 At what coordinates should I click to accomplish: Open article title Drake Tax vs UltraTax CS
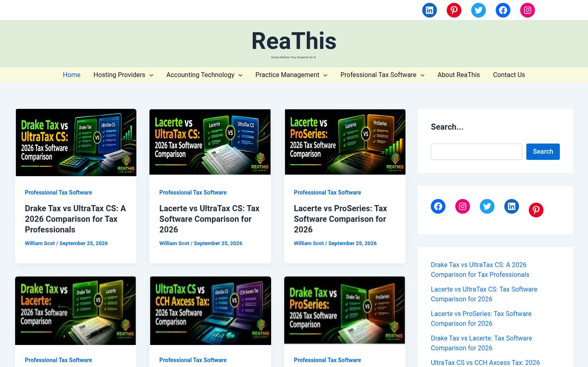(x=76, y=219)
